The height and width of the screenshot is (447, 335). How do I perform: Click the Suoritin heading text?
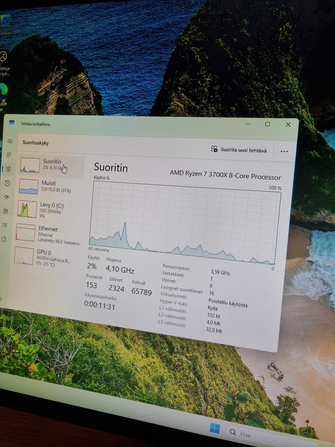coord(111,168)
